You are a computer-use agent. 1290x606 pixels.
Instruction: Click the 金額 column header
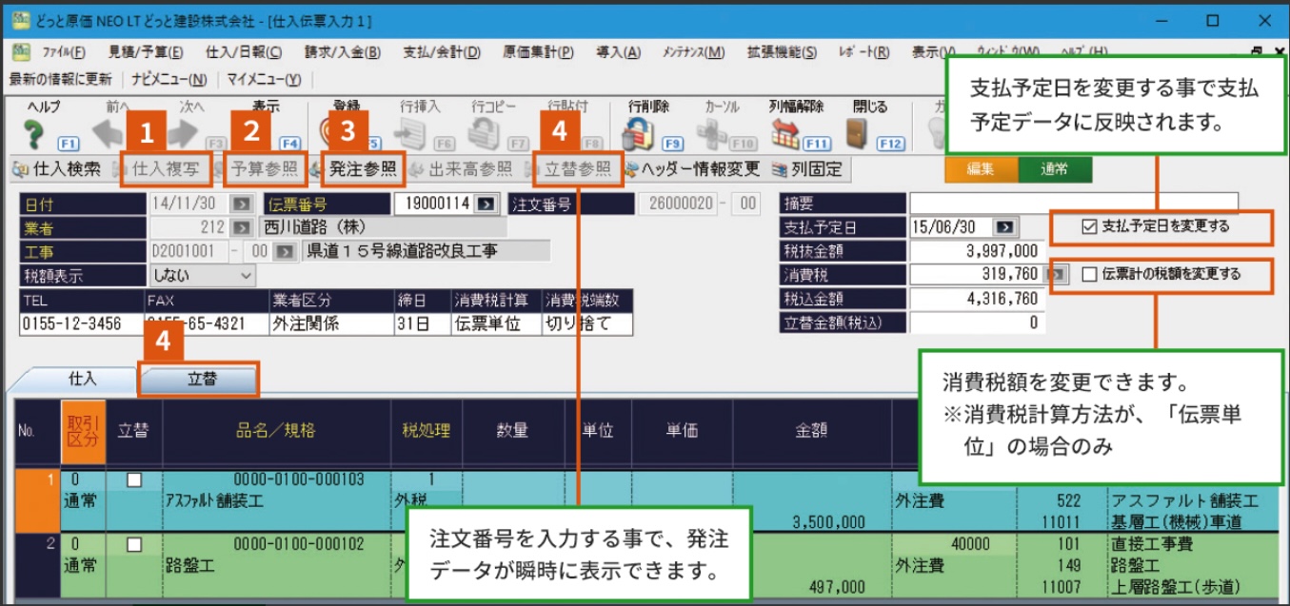coord(812,431)
